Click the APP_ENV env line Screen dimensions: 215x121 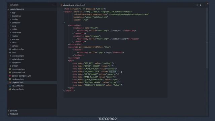[93, 63]
